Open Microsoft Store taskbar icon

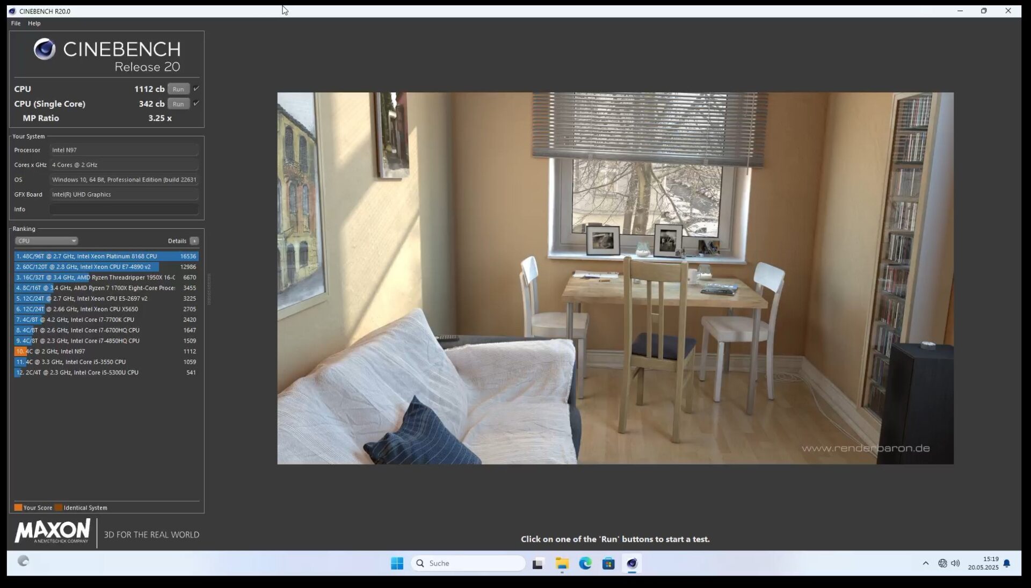coord(608,563)
